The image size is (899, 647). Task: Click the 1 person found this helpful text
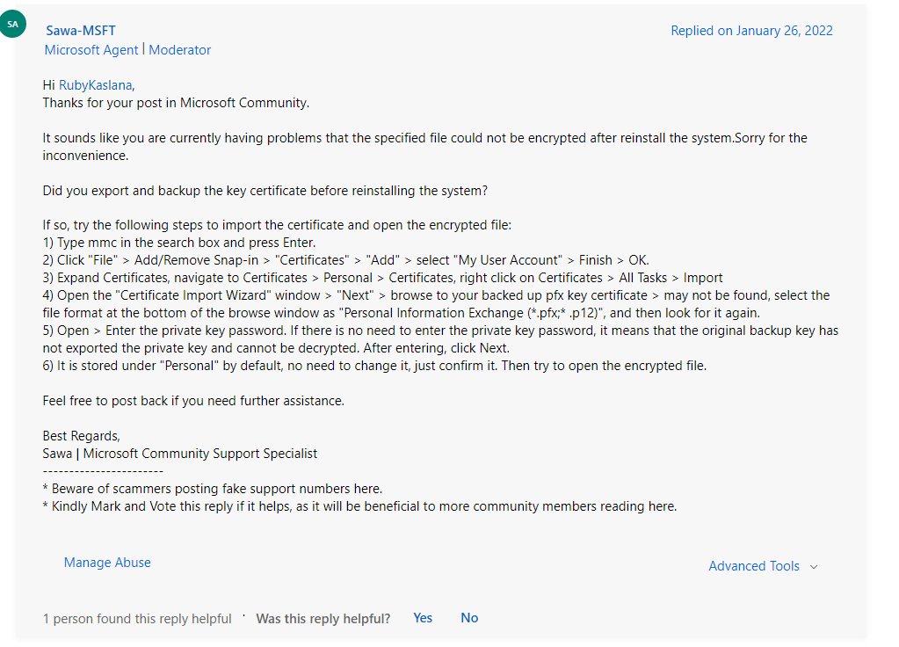(x=137, y=619)
